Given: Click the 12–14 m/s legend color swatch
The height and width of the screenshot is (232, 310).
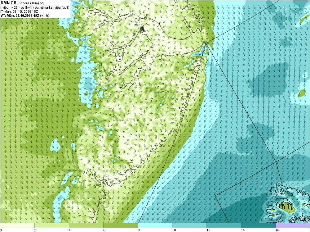Looking at the screenshot, I should (x=224, y=225).
